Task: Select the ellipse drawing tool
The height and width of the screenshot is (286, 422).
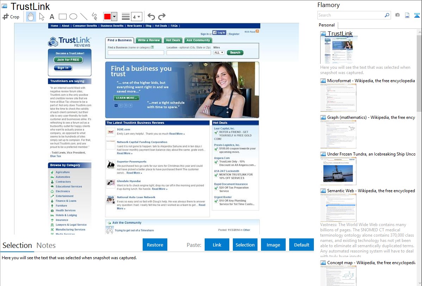Action: tap(73, 17)
